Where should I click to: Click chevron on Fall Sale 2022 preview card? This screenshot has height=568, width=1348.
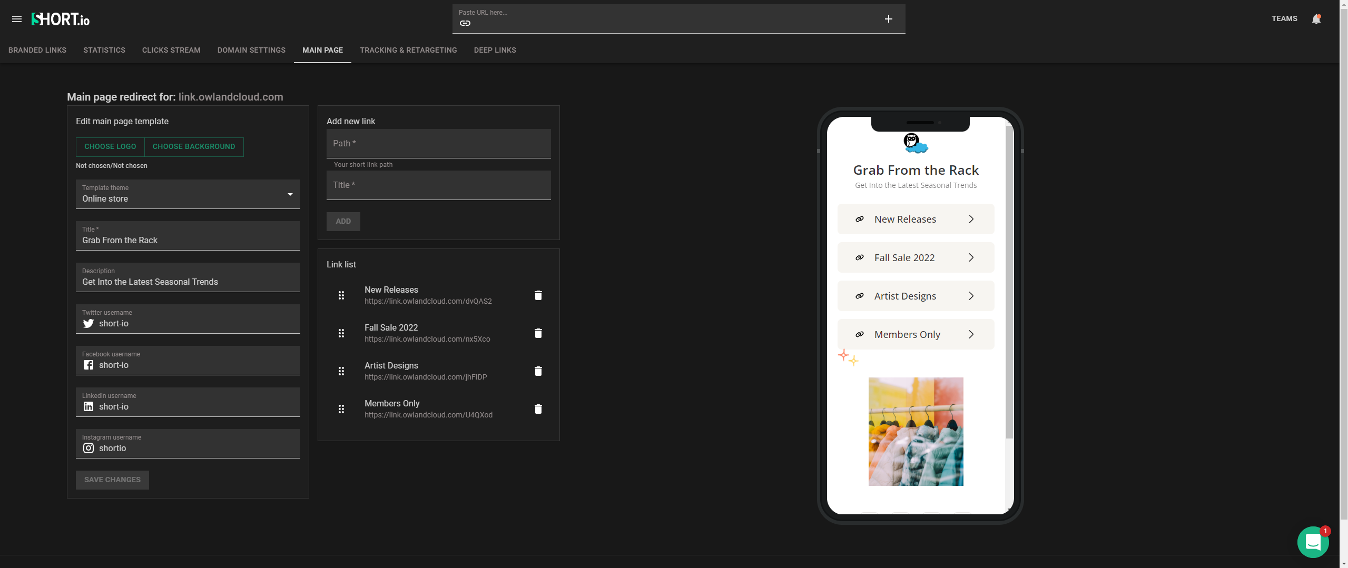971,257
